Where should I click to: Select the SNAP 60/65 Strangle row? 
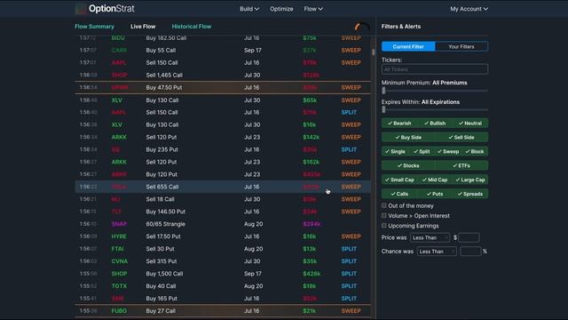223,224
